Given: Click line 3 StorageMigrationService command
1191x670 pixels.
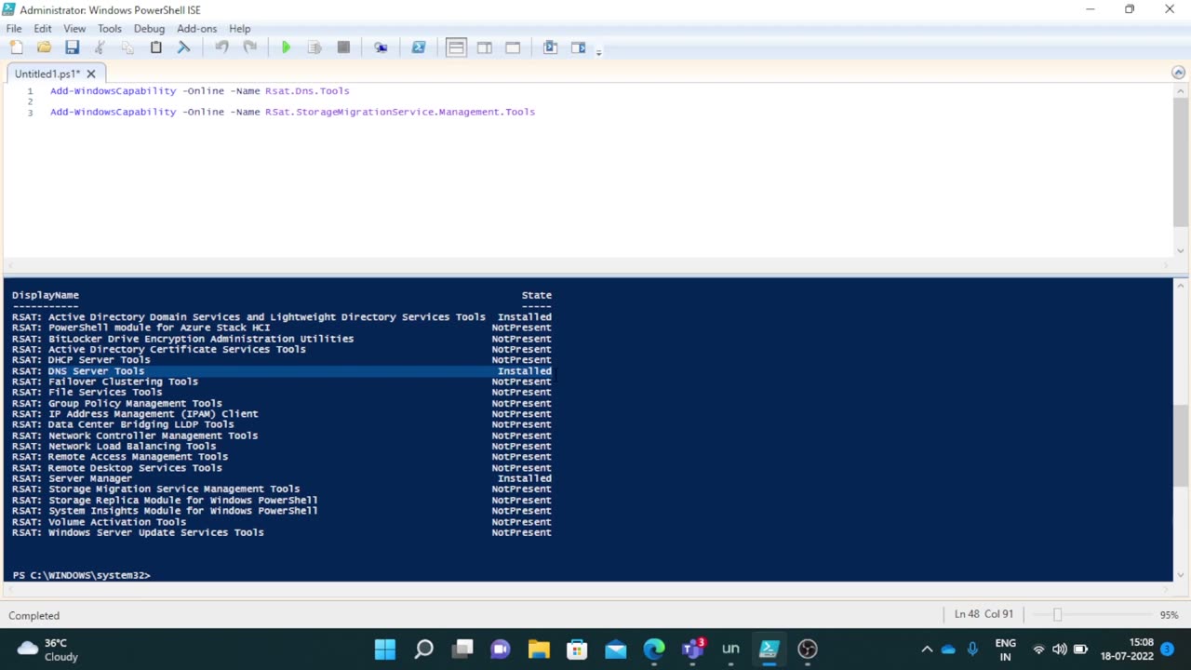Looking at the screenshot, I should point(292,112).
